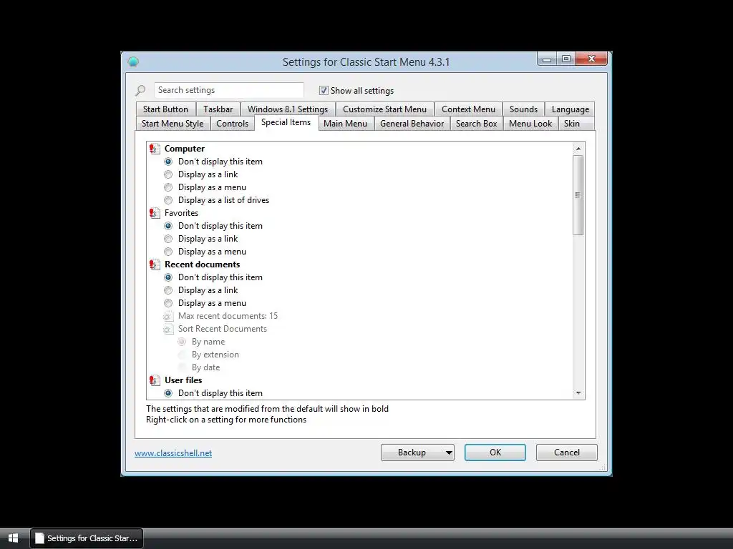Select Computer 'Don't display this item'

168,162
